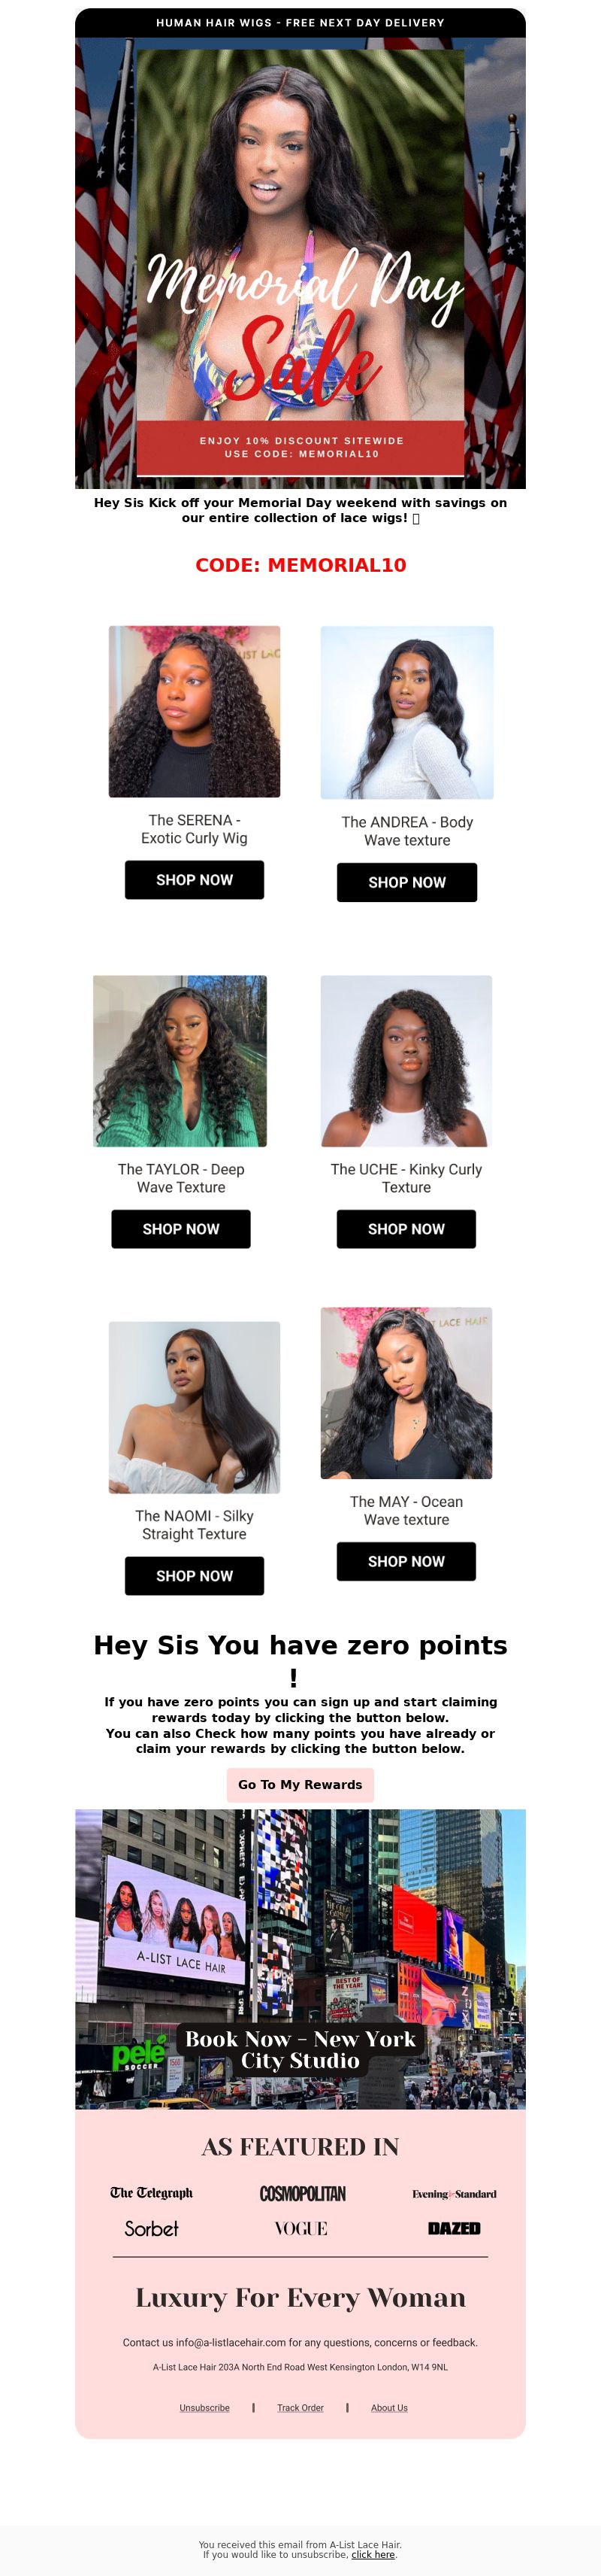Click the Unsubscribe link in pink footer
The height and width of the screenshot is (2576, 601).
coord(204,2408)
